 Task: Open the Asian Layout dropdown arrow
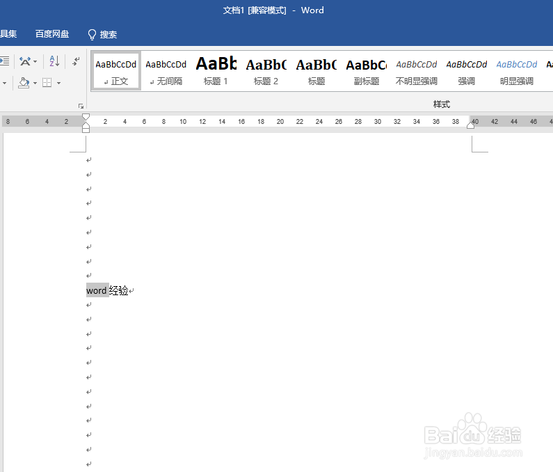35,61
